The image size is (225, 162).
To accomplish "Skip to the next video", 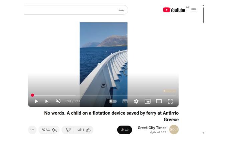I will tap(47, 102).
